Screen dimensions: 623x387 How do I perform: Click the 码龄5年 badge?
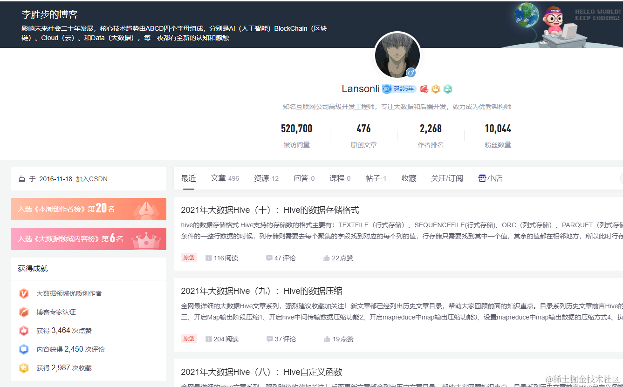[399, 89]
